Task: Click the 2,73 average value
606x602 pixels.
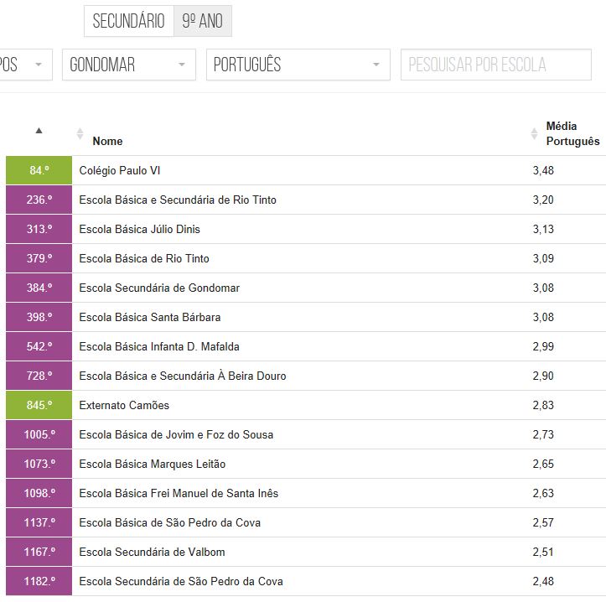Action: (543, 434)
